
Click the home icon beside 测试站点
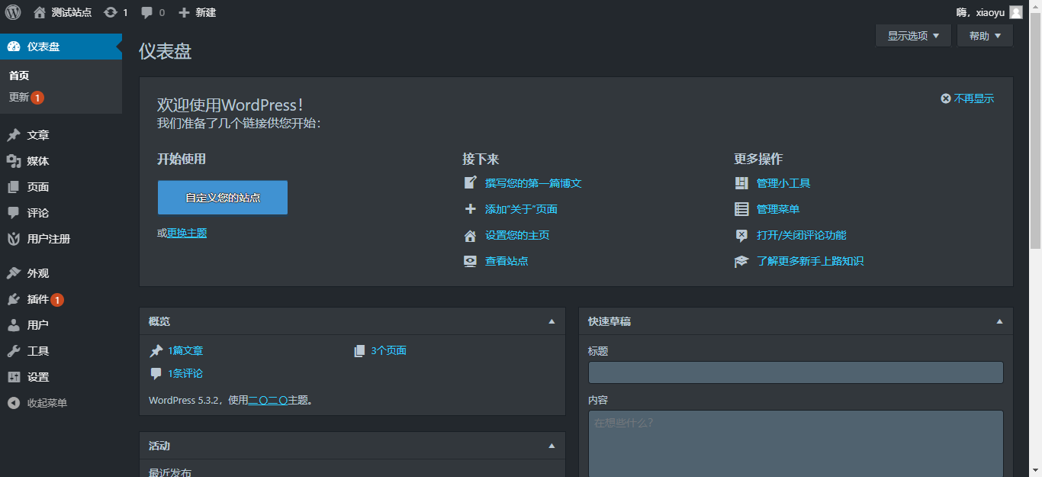pos(40,12)
